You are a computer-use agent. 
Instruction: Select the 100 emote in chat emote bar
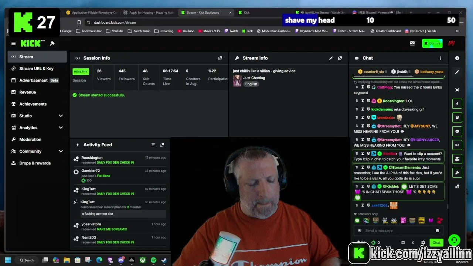point(366,221)
